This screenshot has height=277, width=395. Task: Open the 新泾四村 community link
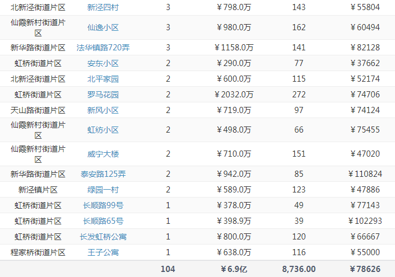[x=103, y=7]
